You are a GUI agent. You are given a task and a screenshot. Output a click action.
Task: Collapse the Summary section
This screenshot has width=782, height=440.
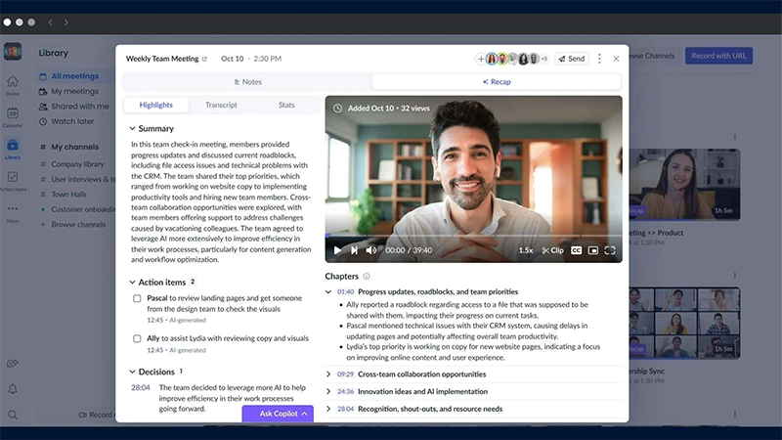132,129
